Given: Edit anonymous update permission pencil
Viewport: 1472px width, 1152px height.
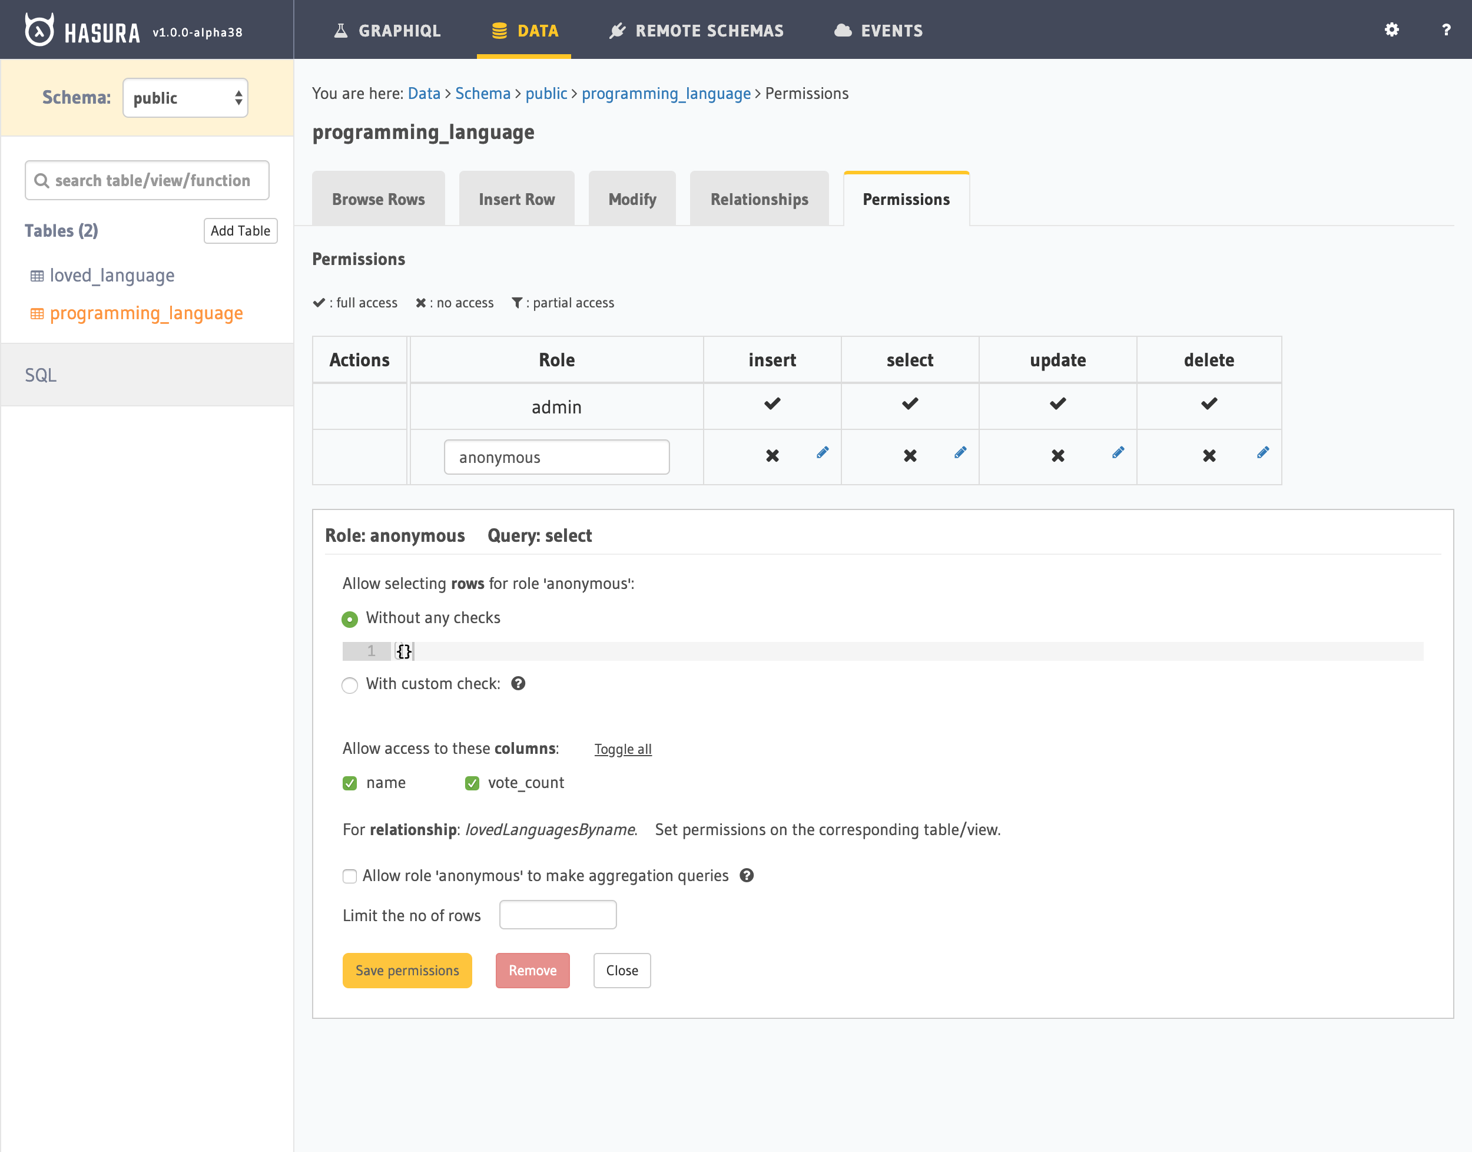Looking at the screenshot, I should (x=1118, y=452).
